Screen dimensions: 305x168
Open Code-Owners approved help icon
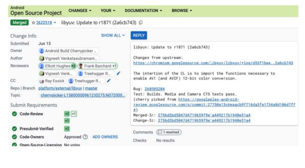[x=85, y=137]
